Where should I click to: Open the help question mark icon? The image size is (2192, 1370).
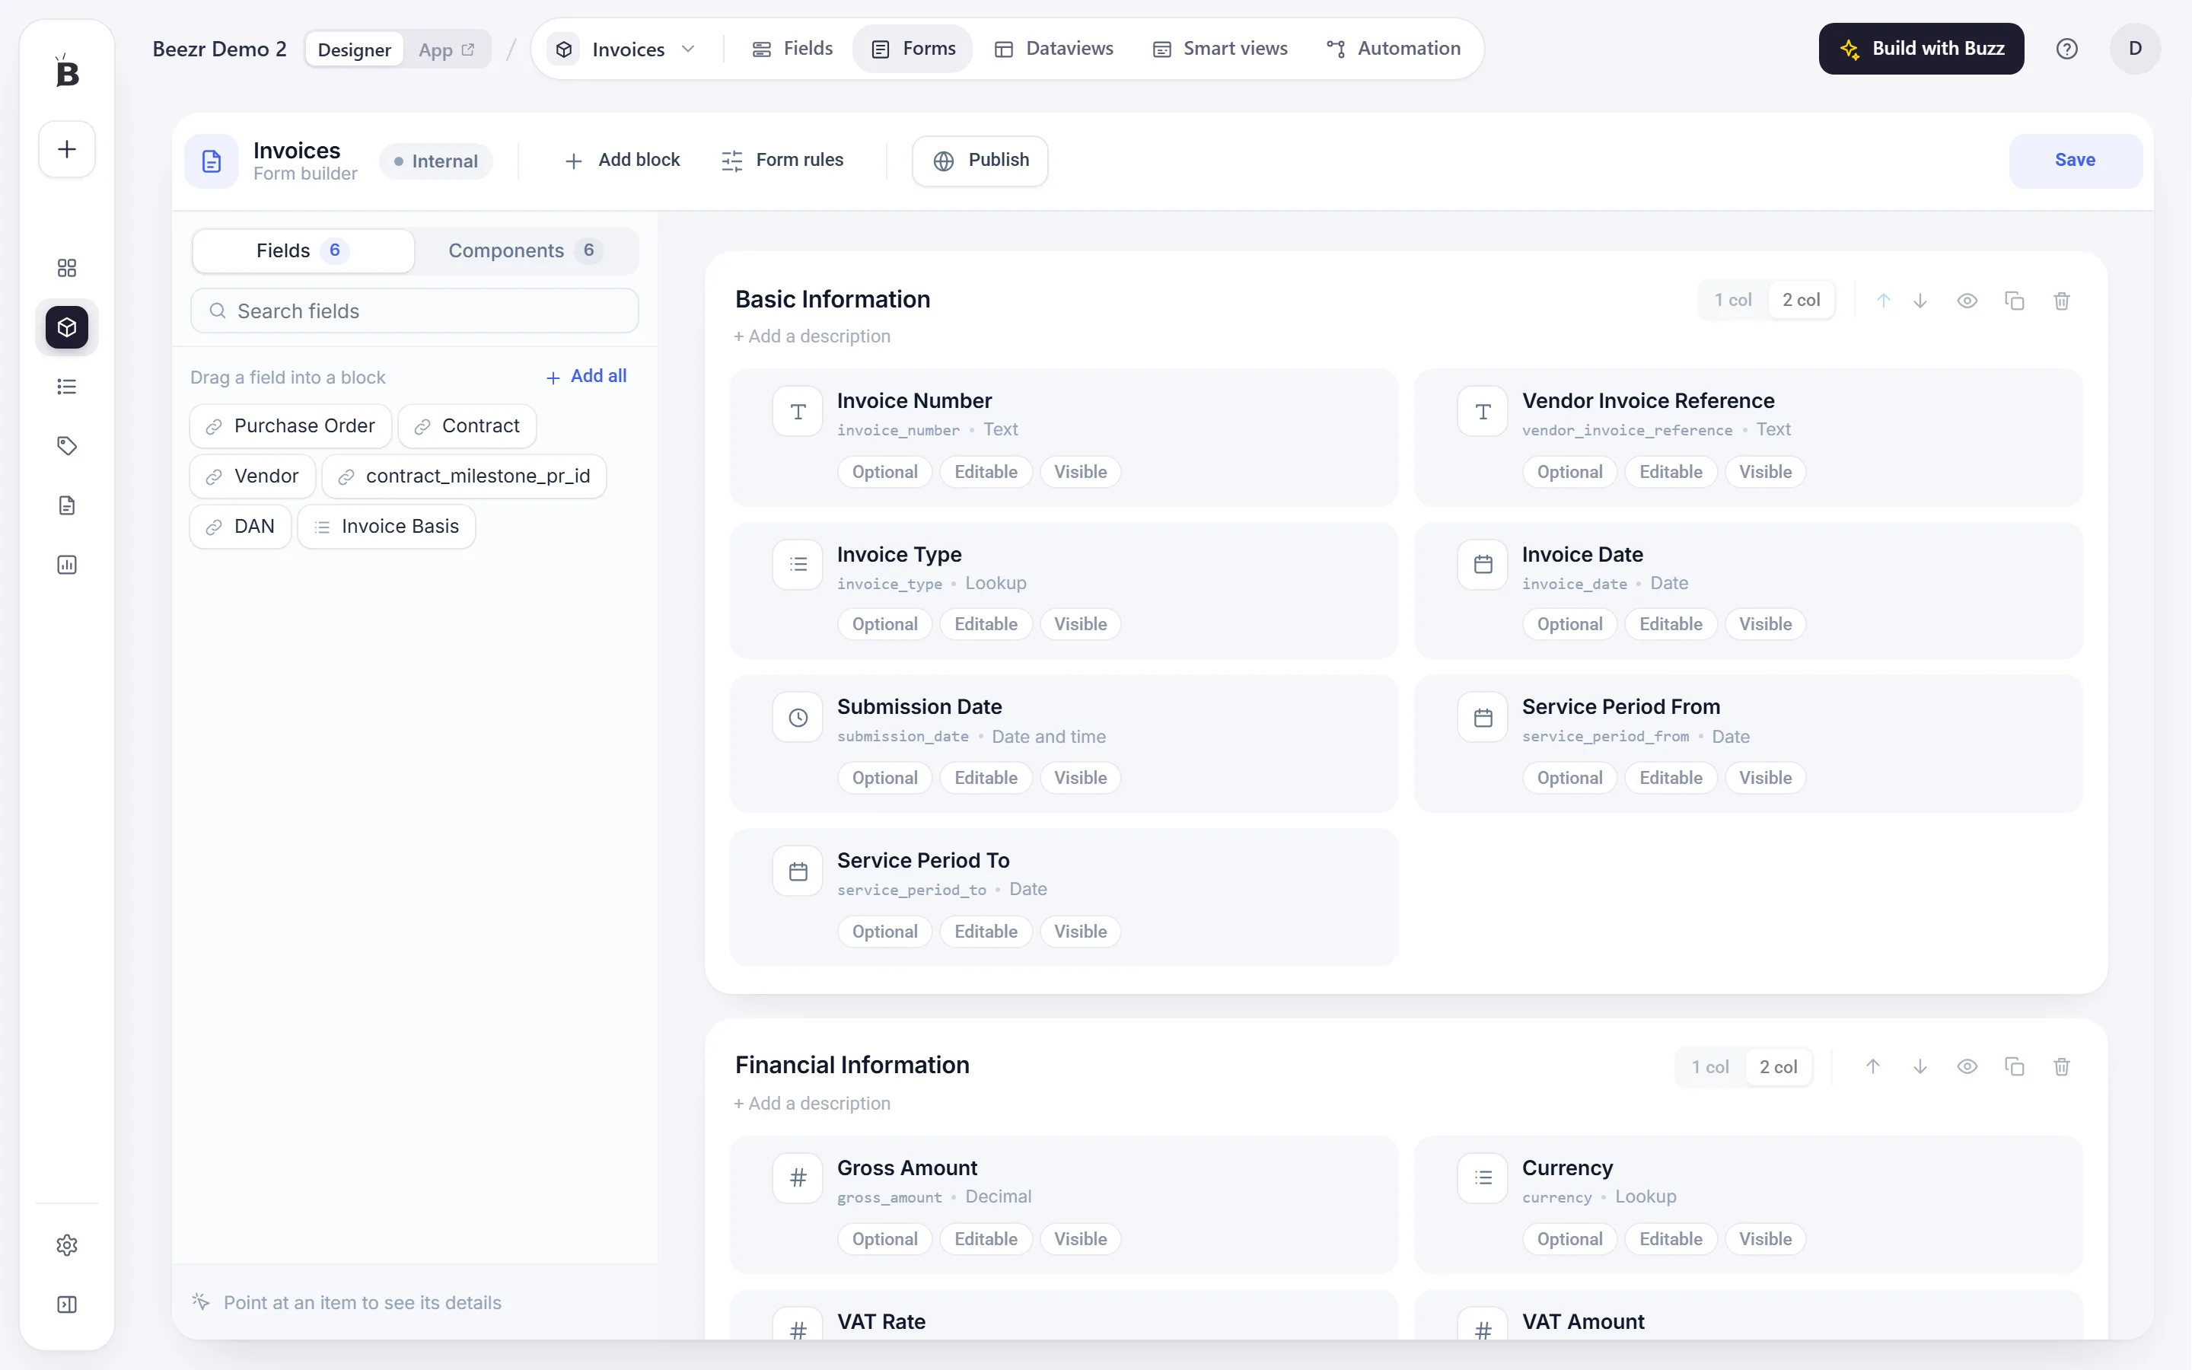[2066, 49]
